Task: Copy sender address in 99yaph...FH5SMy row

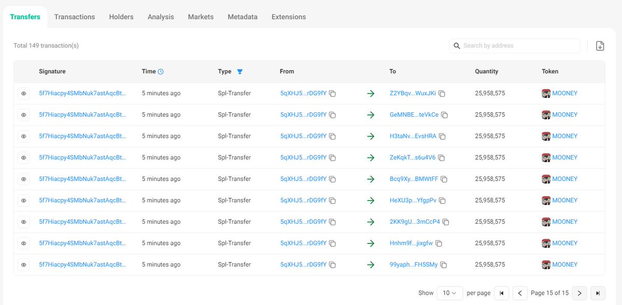Action: 333,265
